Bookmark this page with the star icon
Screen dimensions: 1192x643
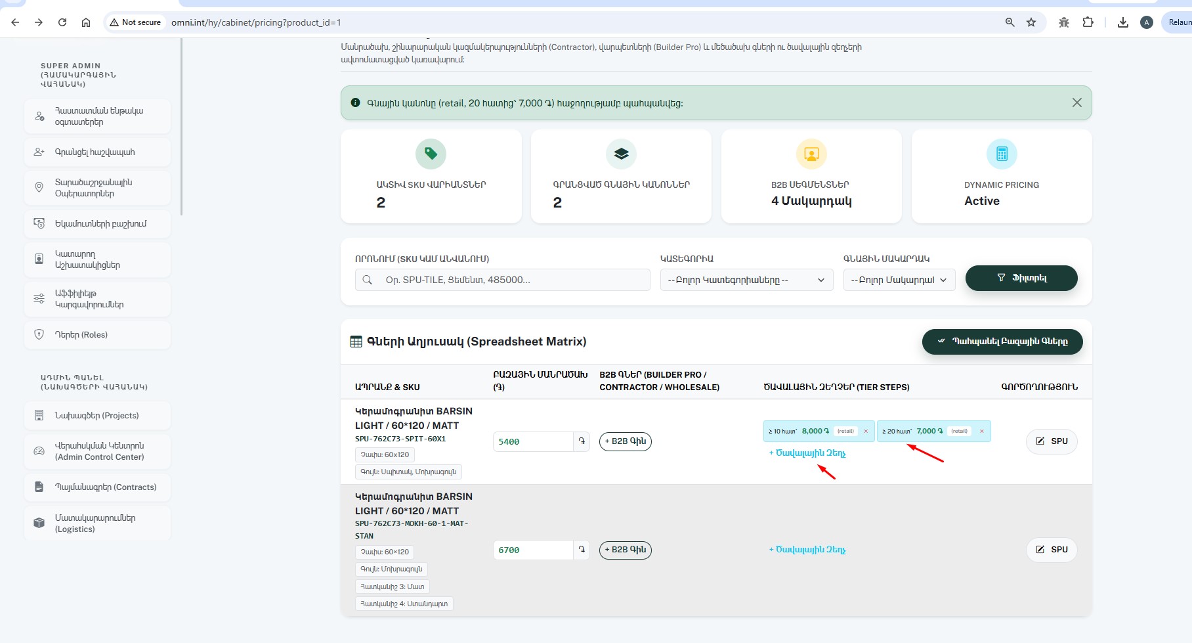coord(1031,22)
